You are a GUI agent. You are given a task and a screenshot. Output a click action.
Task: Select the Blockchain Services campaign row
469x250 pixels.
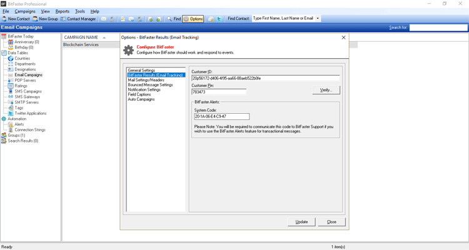click(210, 44)
